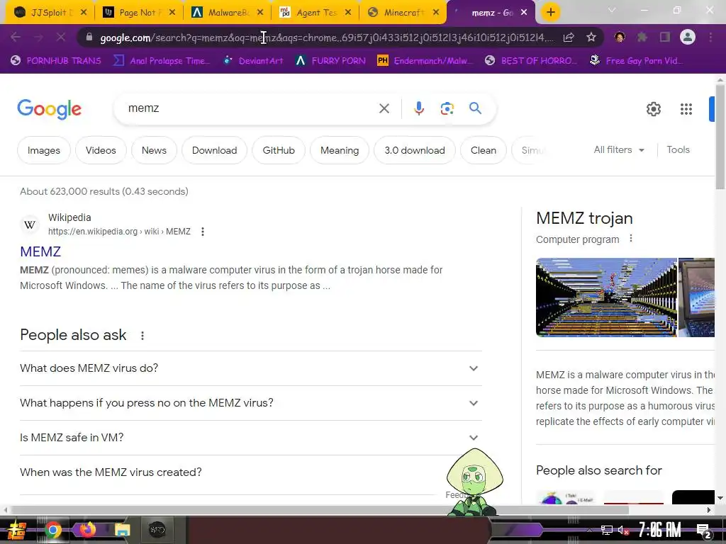
Task: Open MEMZ trojan panel options dots
Action: pos(630,239)
